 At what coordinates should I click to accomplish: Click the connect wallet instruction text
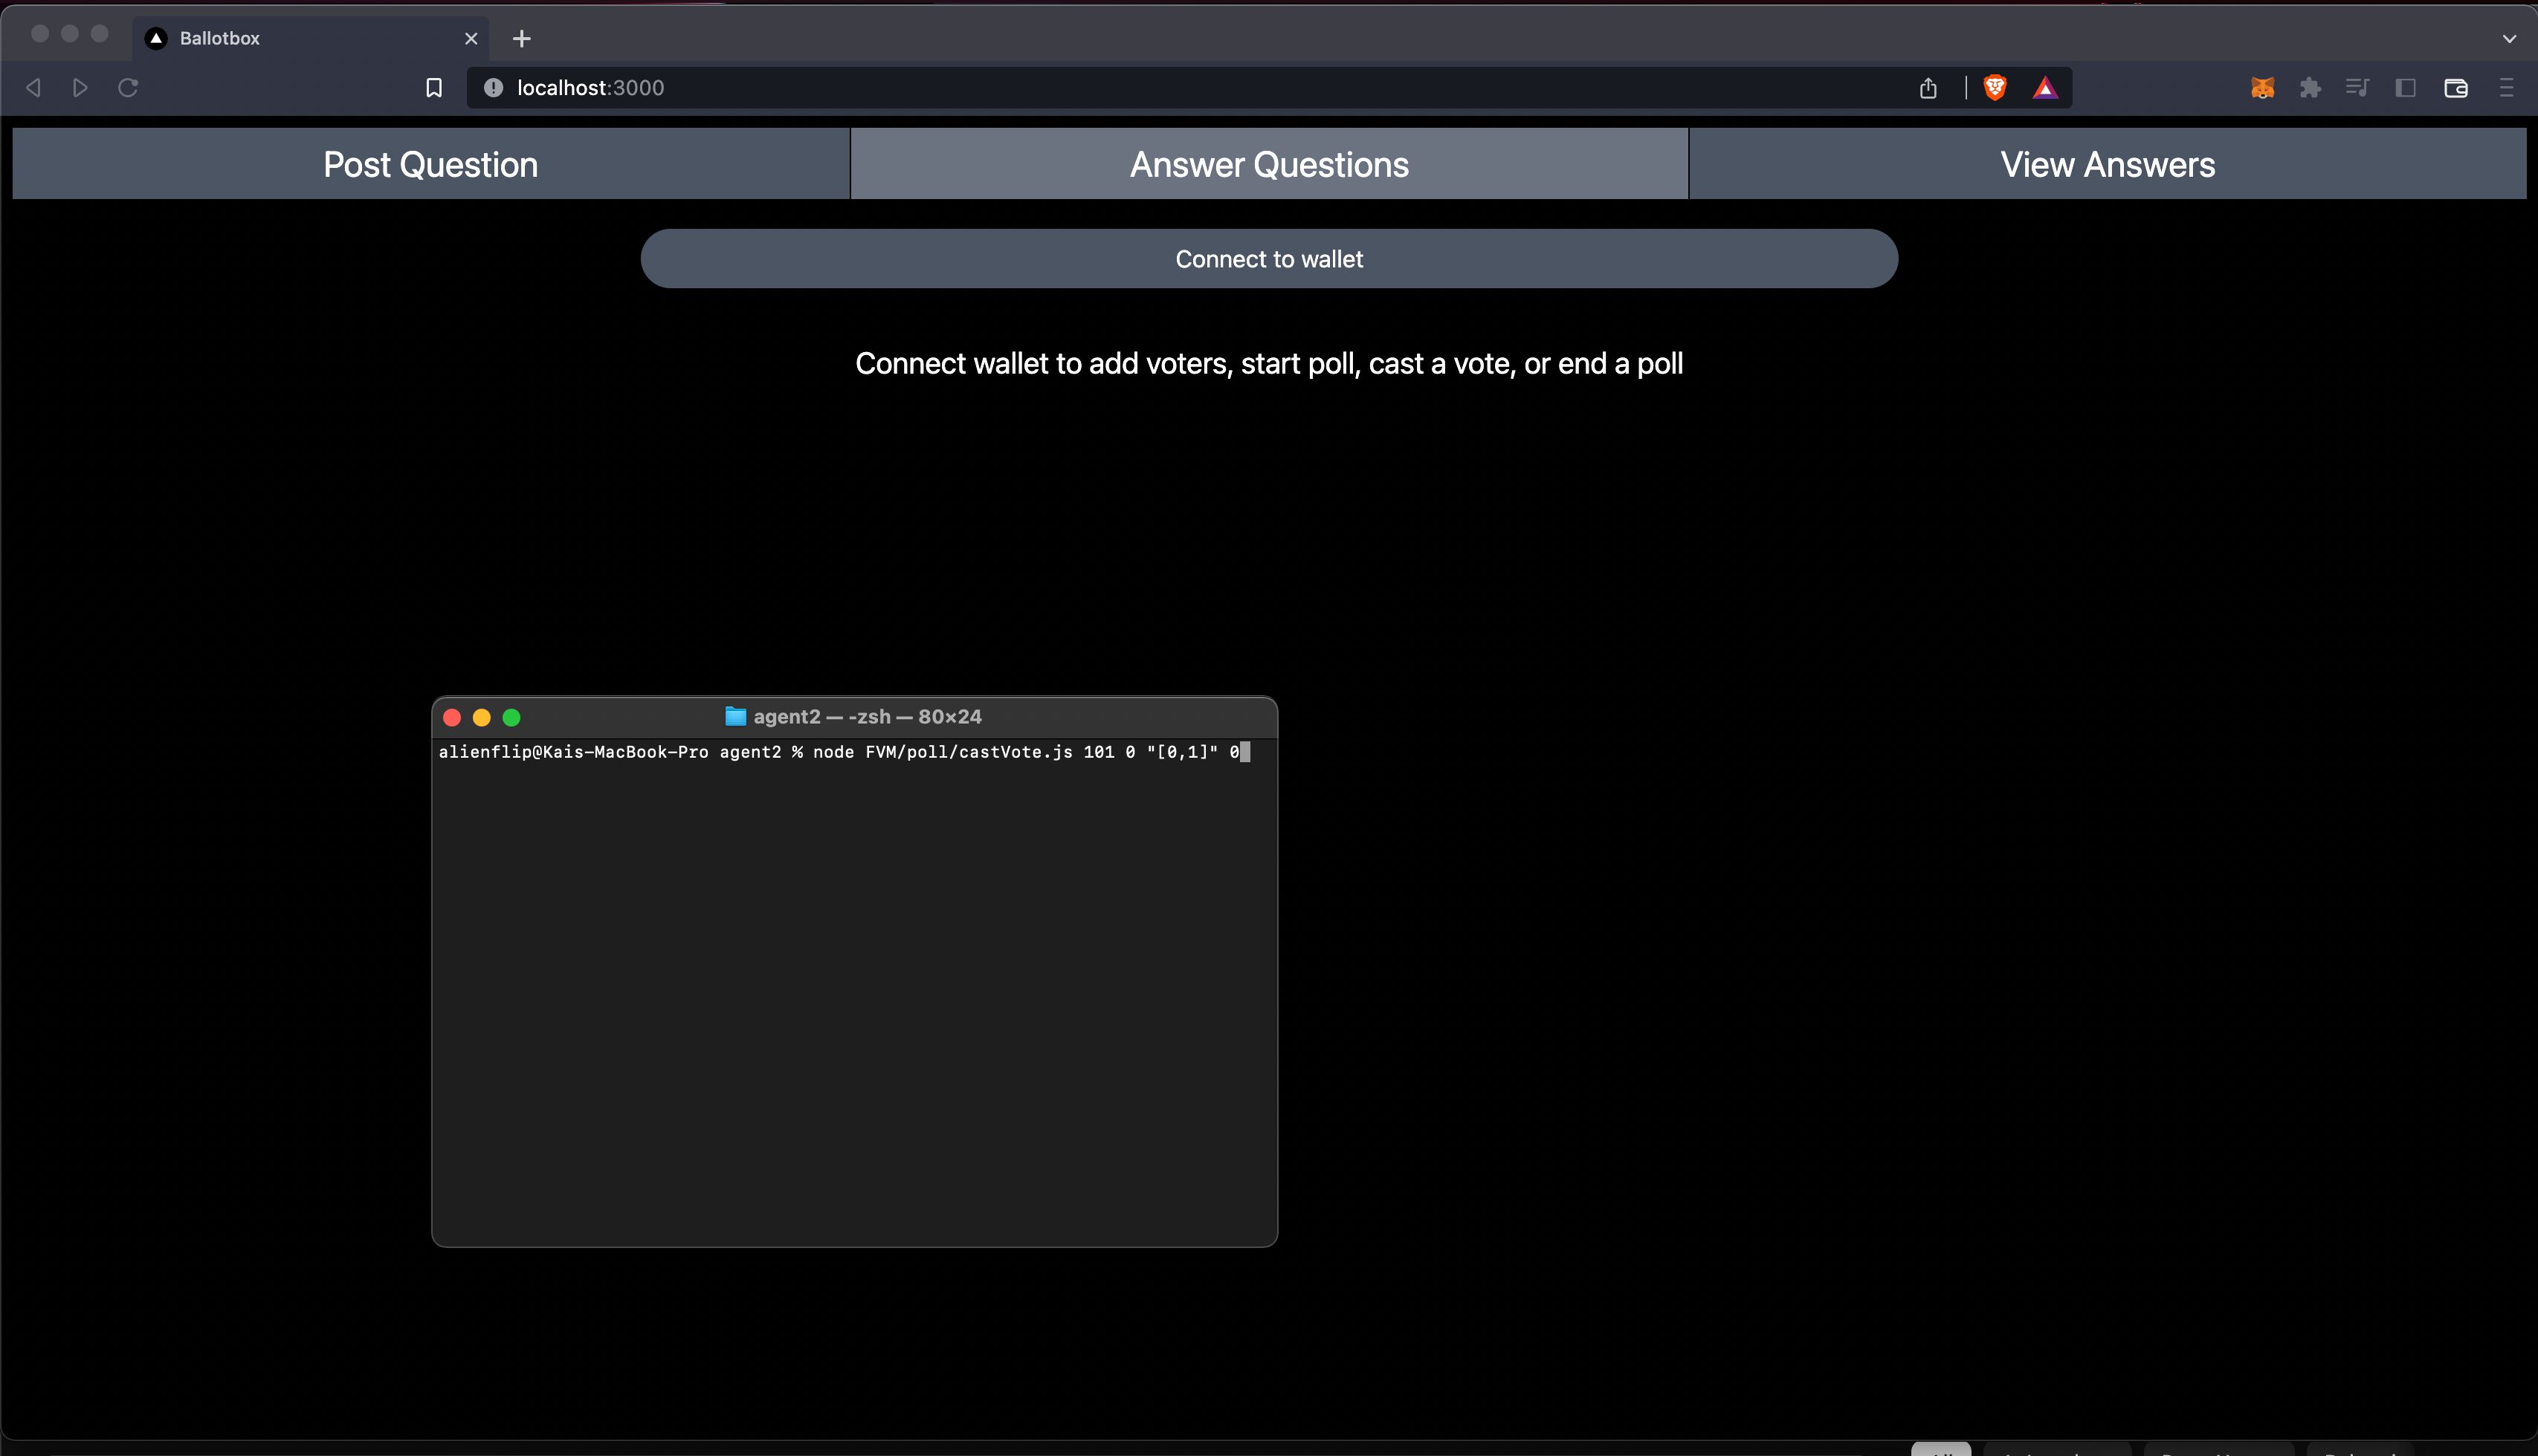click(1269, 363)
